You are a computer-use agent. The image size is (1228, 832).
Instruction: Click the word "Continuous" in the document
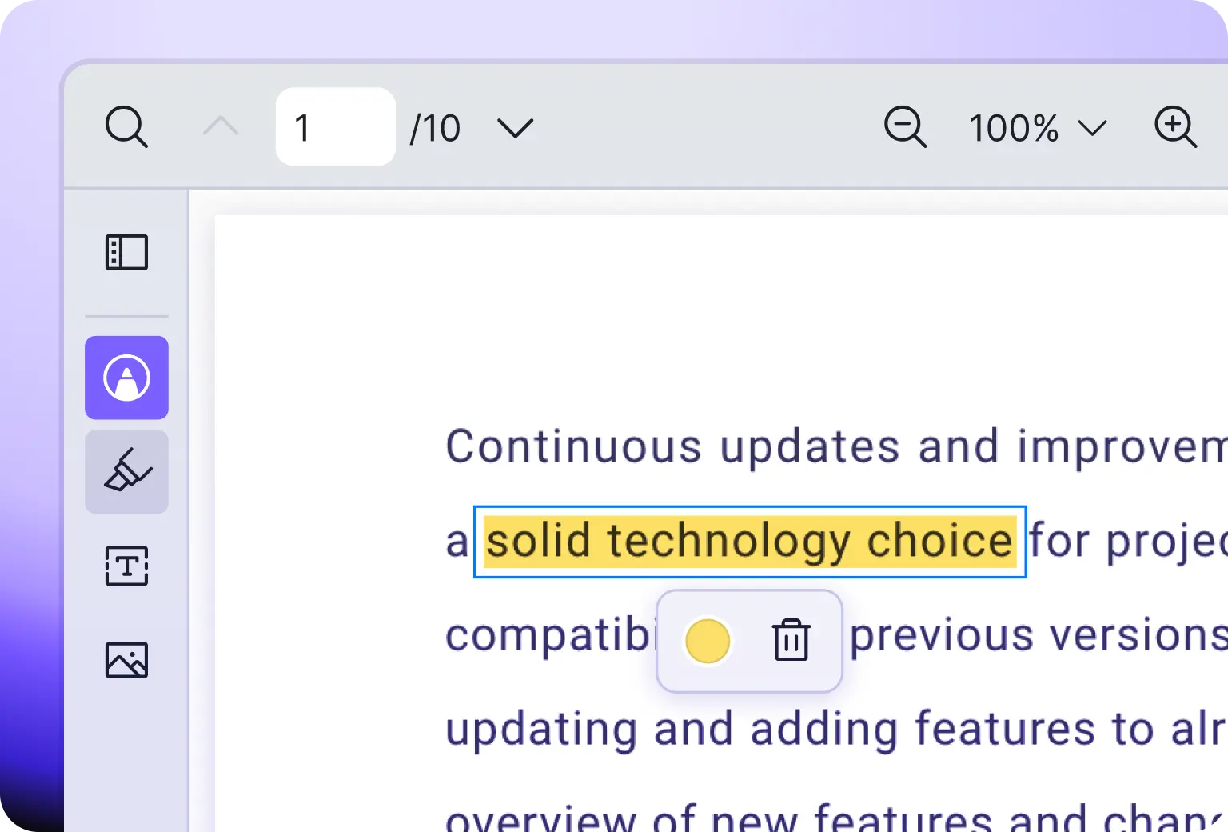573,446
